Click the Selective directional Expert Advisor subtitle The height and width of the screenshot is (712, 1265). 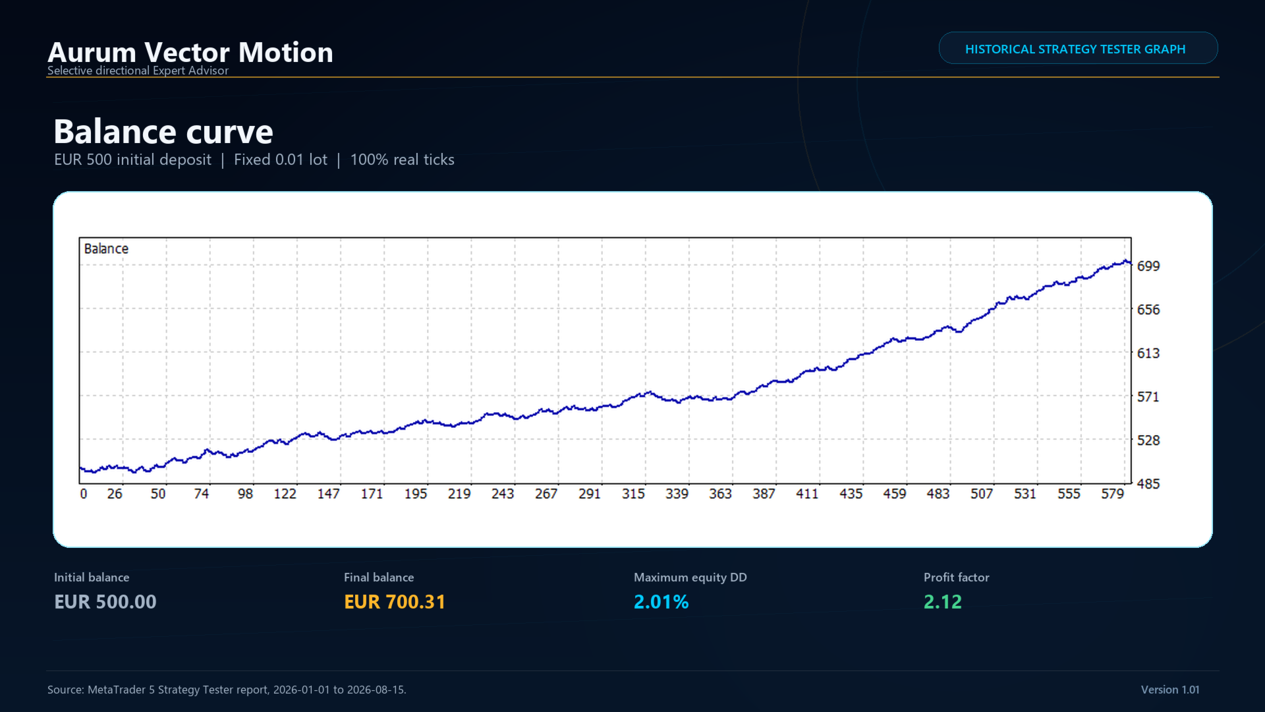[x=138, y=71]
